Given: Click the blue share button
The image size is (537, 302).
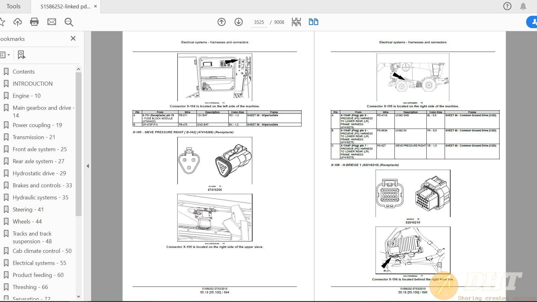Looking at the screenshot, I should [532, 22].
